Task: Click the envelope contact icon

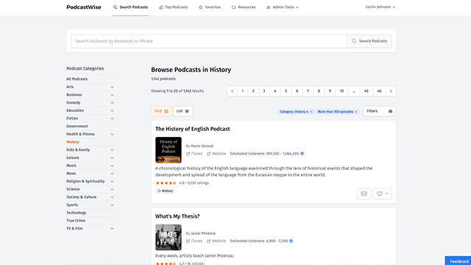Action: (364, 194)
